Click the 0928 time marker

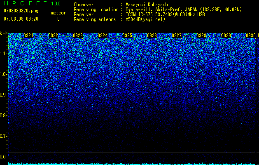(201, 35)
